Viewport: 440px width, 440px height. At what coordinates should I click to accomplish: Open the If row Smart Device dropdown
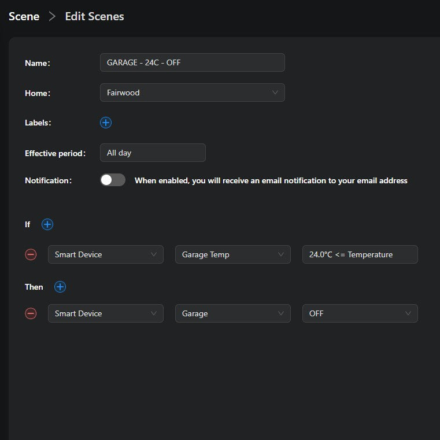coord(106,254)
